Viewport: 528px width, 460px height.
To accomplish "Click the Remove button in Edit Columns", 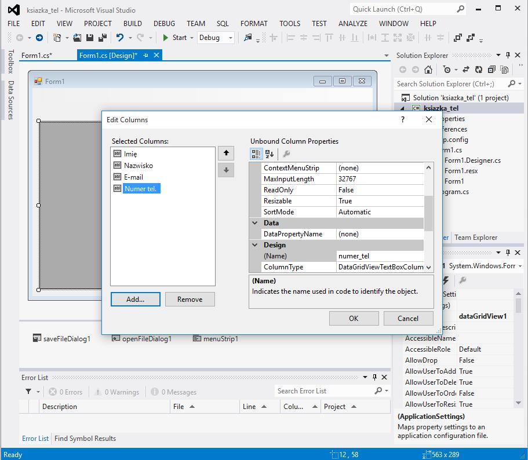I will click(x=190, y=299).
